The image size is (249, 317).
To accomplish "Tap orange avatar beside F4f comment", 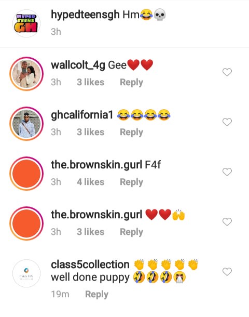I will pyautogui.click(x=26, y=174).
